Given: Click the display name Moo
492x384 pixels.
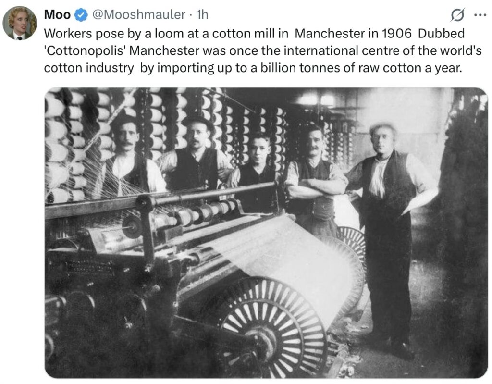Looking at the screenshot, I should [x=58, y=14].
